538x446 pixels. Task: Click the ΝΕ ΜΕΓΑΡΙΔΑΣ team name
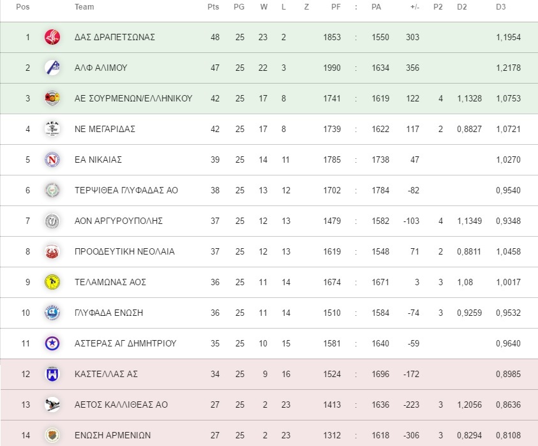pos(105,129)
